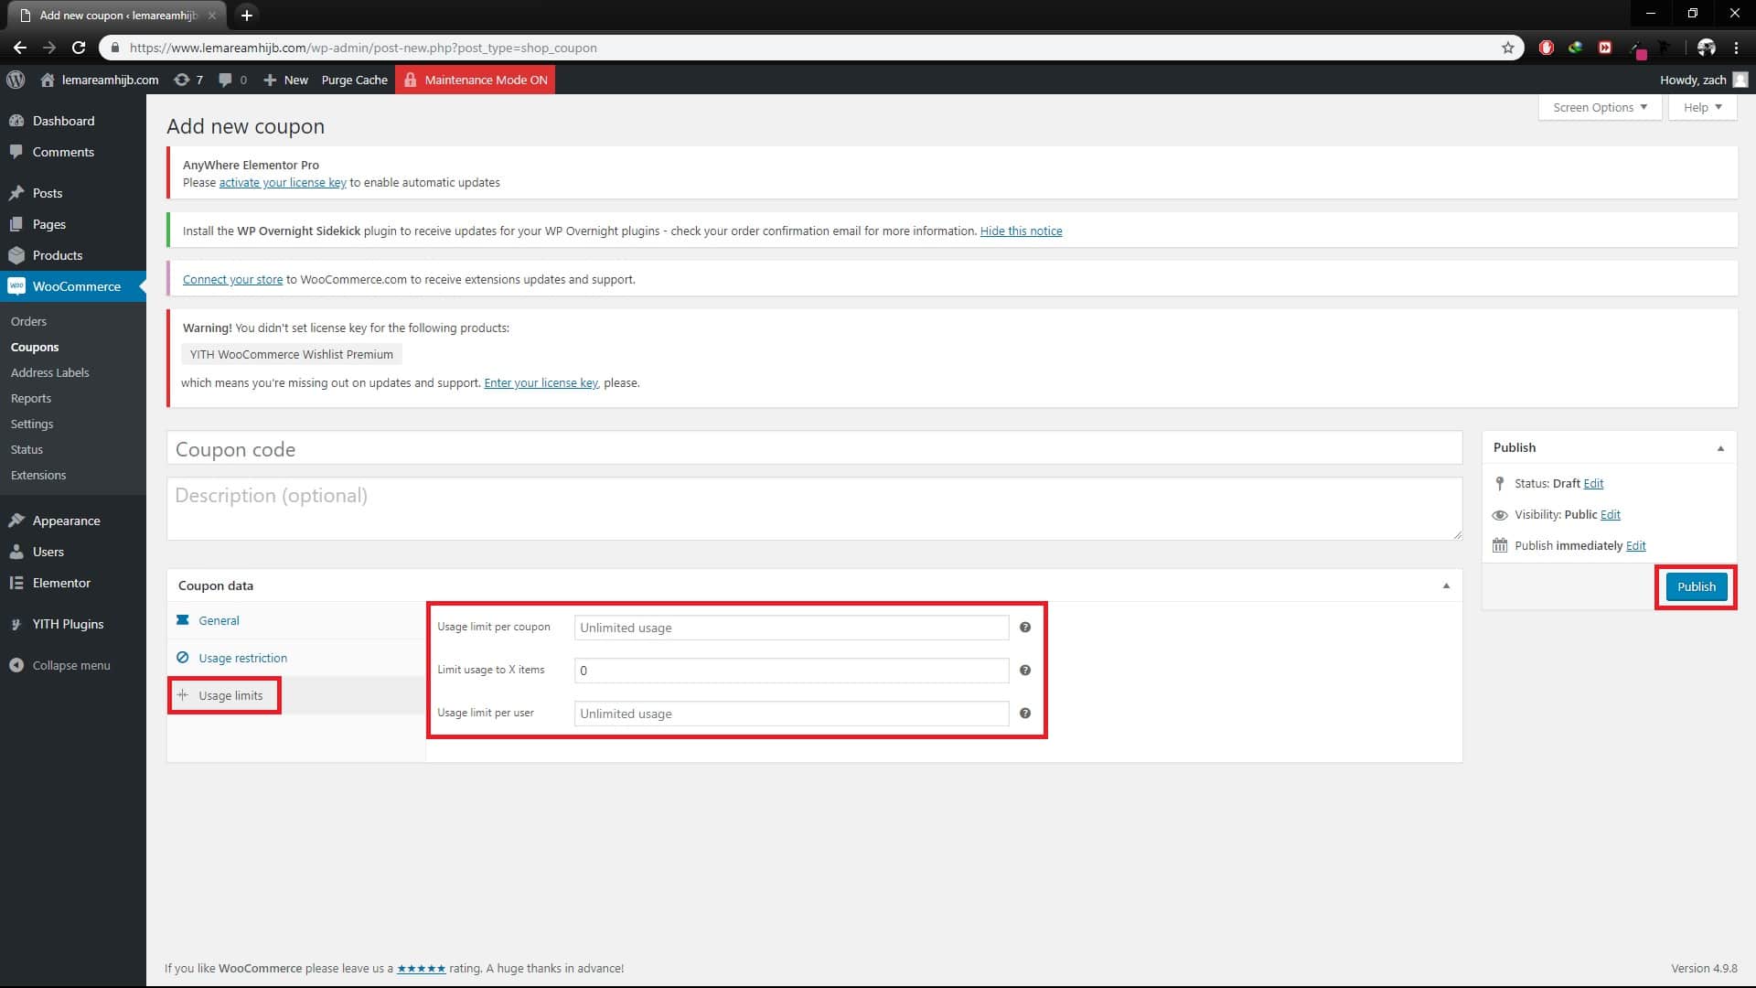Open the Coupons submenu item
The width and height of the screenshot is (1756, 988).
(x=35, y=347)
